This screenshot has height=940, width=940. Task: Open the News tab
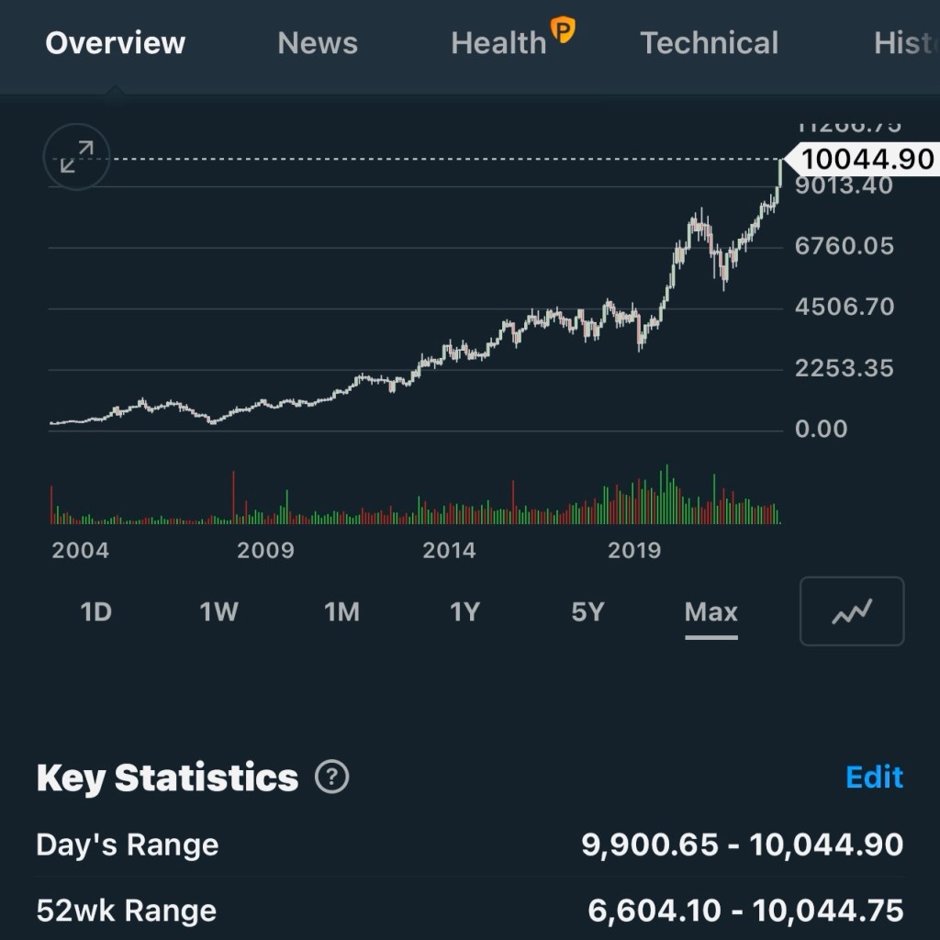click(x=318, y=43)
